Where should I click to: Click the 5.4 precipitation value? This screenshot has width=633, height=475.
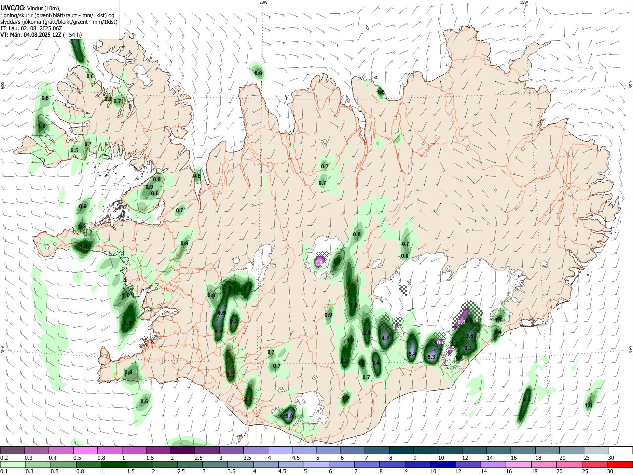412,354
